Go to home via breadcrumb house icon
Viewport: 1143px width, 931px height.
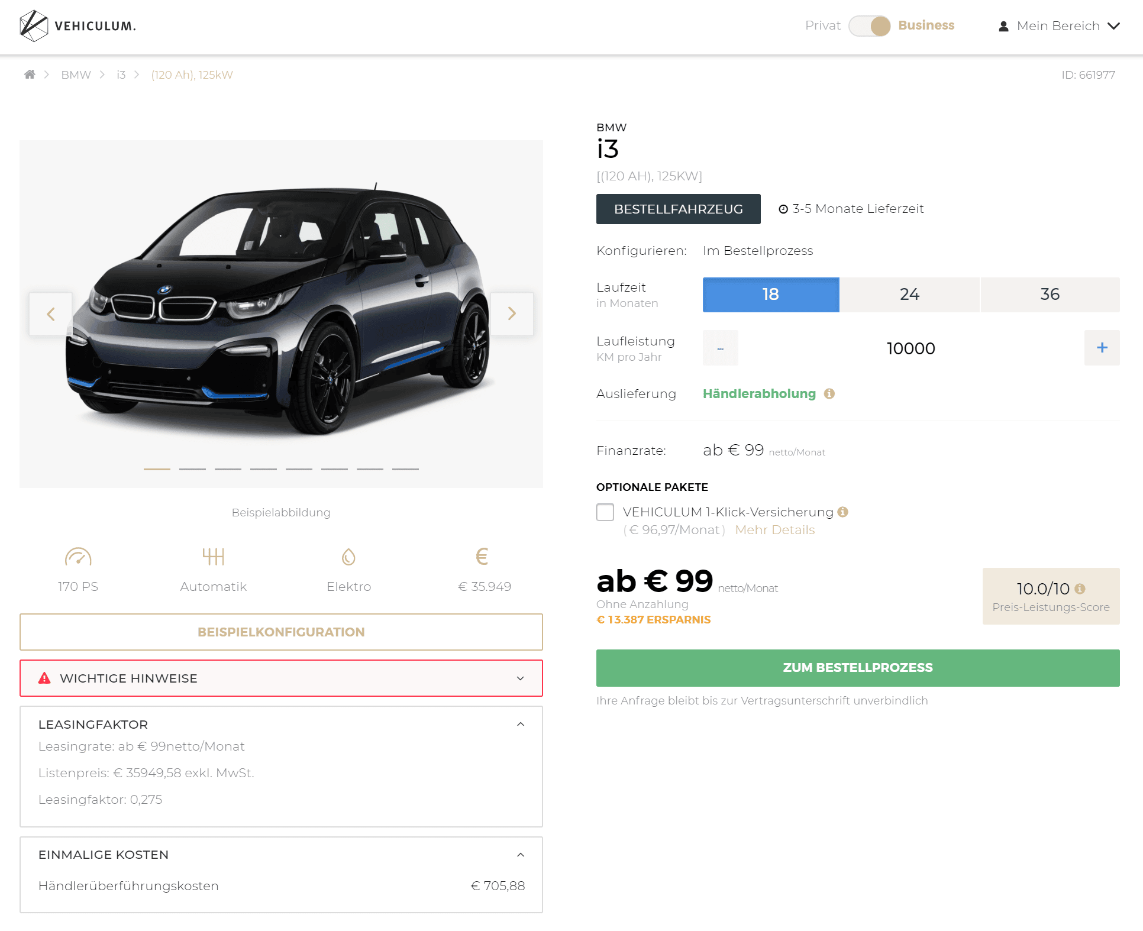tap(30, 75)
